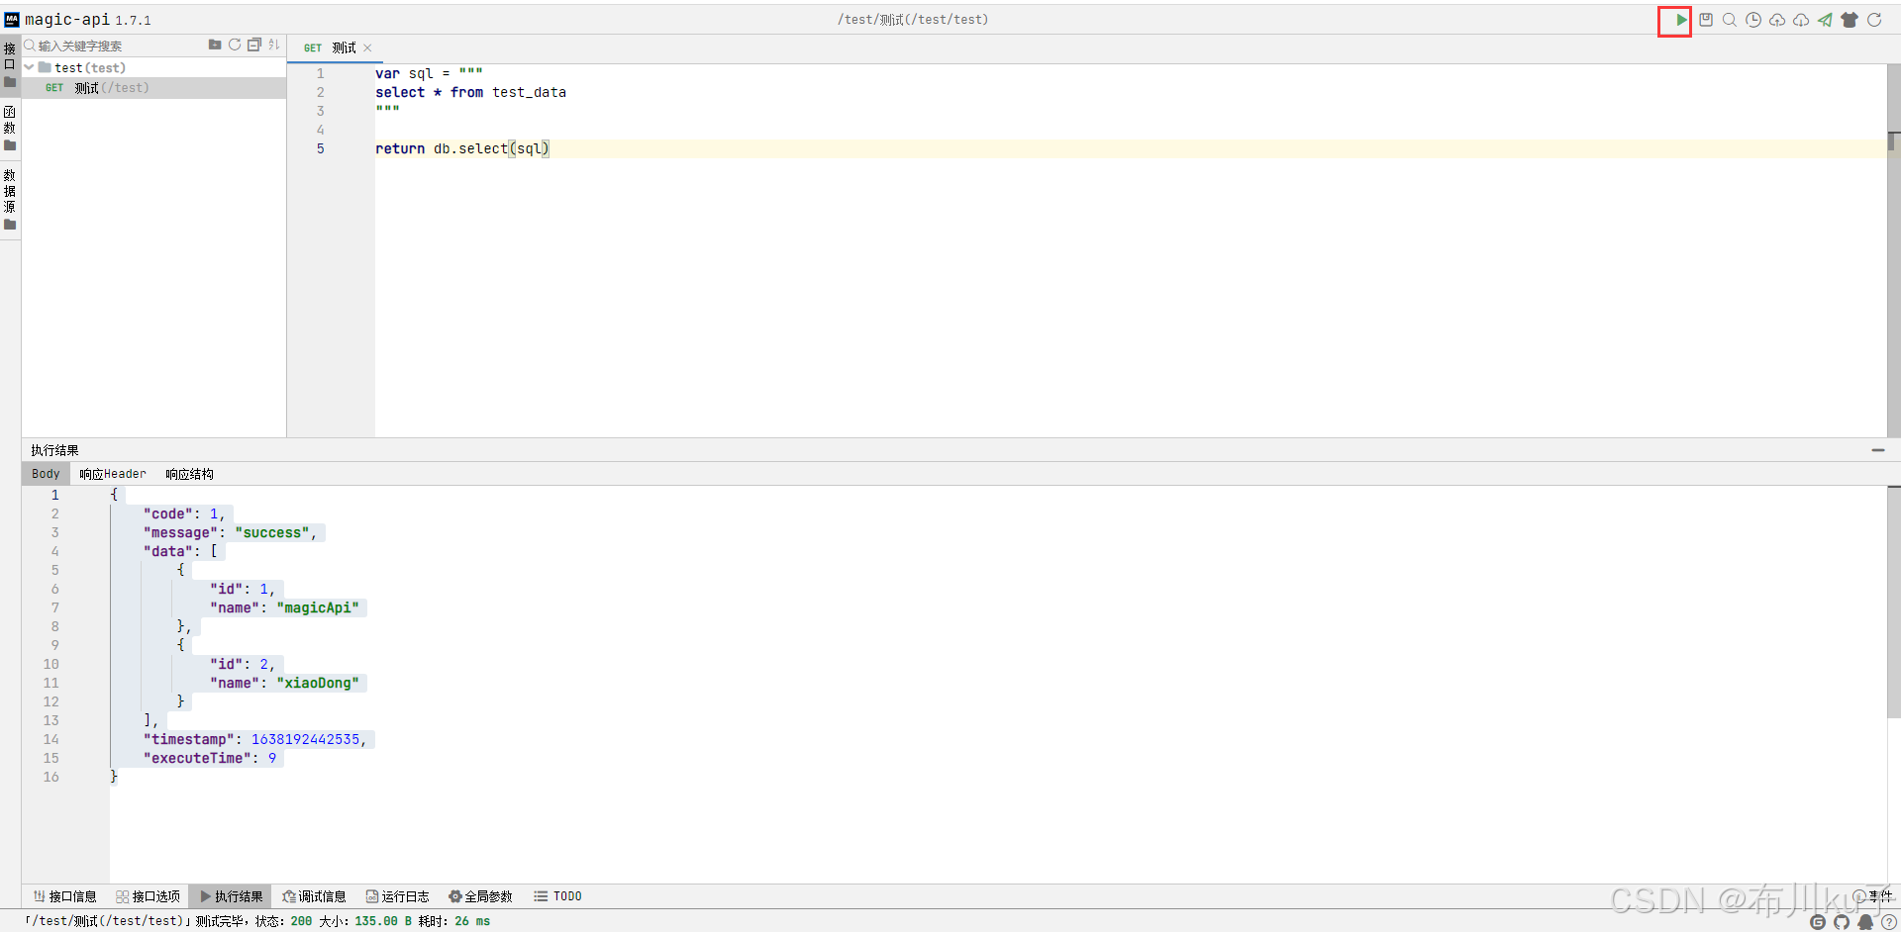The height and width of the screenshot is (932, 1901).
Task: Open the 调试信息 bottom panel
Action: click(315, 896)
